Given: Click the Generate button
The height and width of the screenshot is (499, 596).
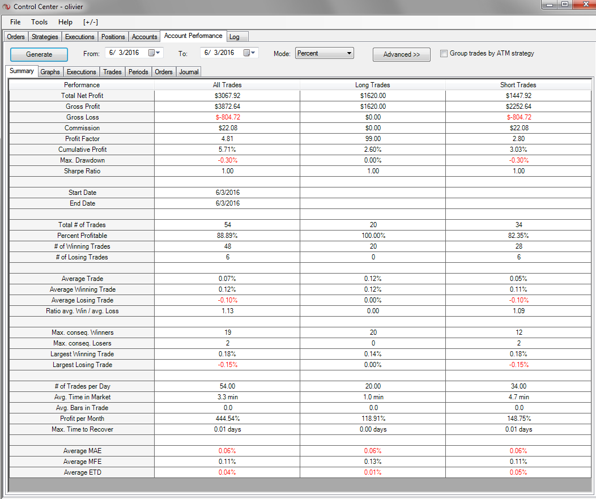Looking at the screenshot, I should 39,54.
